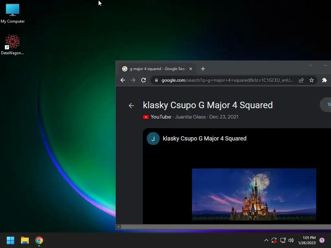Close the g major 4 squared tab
The width and height of the screenshot is (331, 248).
(x=191, y=69)
